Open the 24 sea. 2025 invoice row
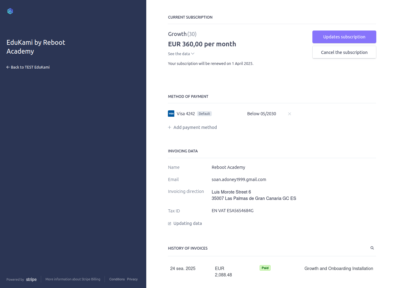The width and height of the screenshot is (394, 288). pyautogui.click(x=183, y=268)
